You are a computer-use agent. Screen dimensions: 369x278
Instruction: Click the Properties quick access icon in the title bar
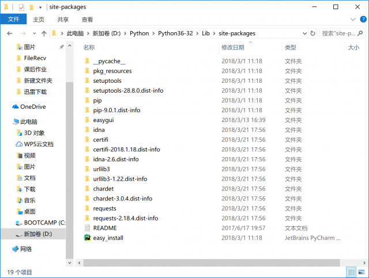(21, 7)
